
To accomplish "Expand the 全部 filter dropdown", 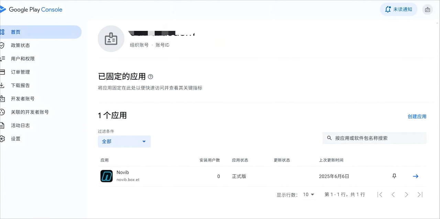I will (x=124, y=141).
